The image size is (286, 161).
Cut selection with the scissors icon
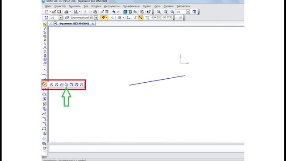pyautogui.click(x=85, y=12)
